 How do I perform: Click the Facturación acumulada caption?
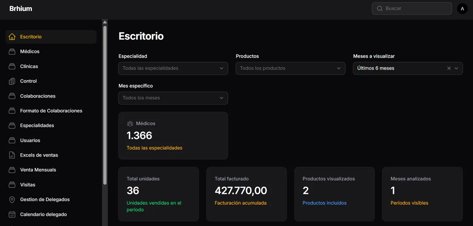(241, 203)
